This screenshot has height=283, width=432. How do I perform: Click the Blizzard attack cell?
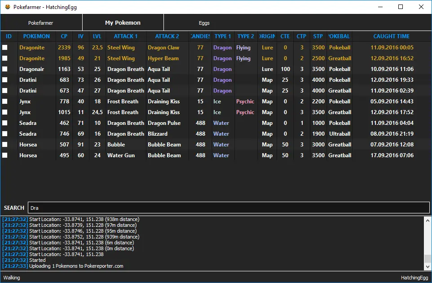pos(158,134)
